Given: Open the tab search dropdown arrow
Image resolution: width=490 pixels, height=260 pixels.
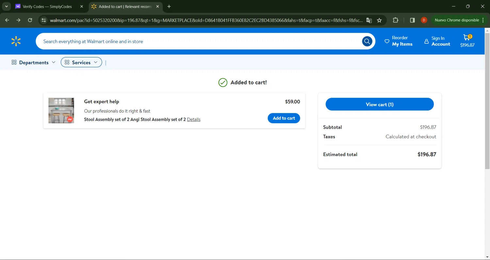Looking at the screenshot, I should (x=6, y=7).
